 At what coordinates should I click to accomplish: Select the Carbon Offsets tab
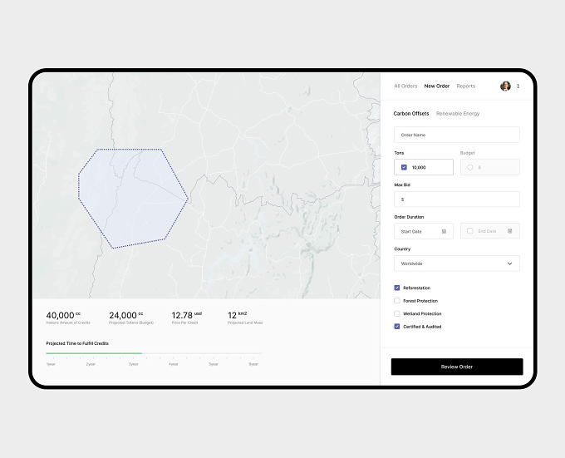click(411, 114)
